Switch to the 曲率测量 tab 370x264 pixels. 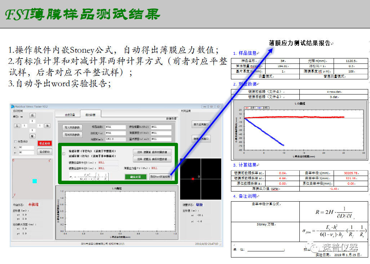pos(70,115)
